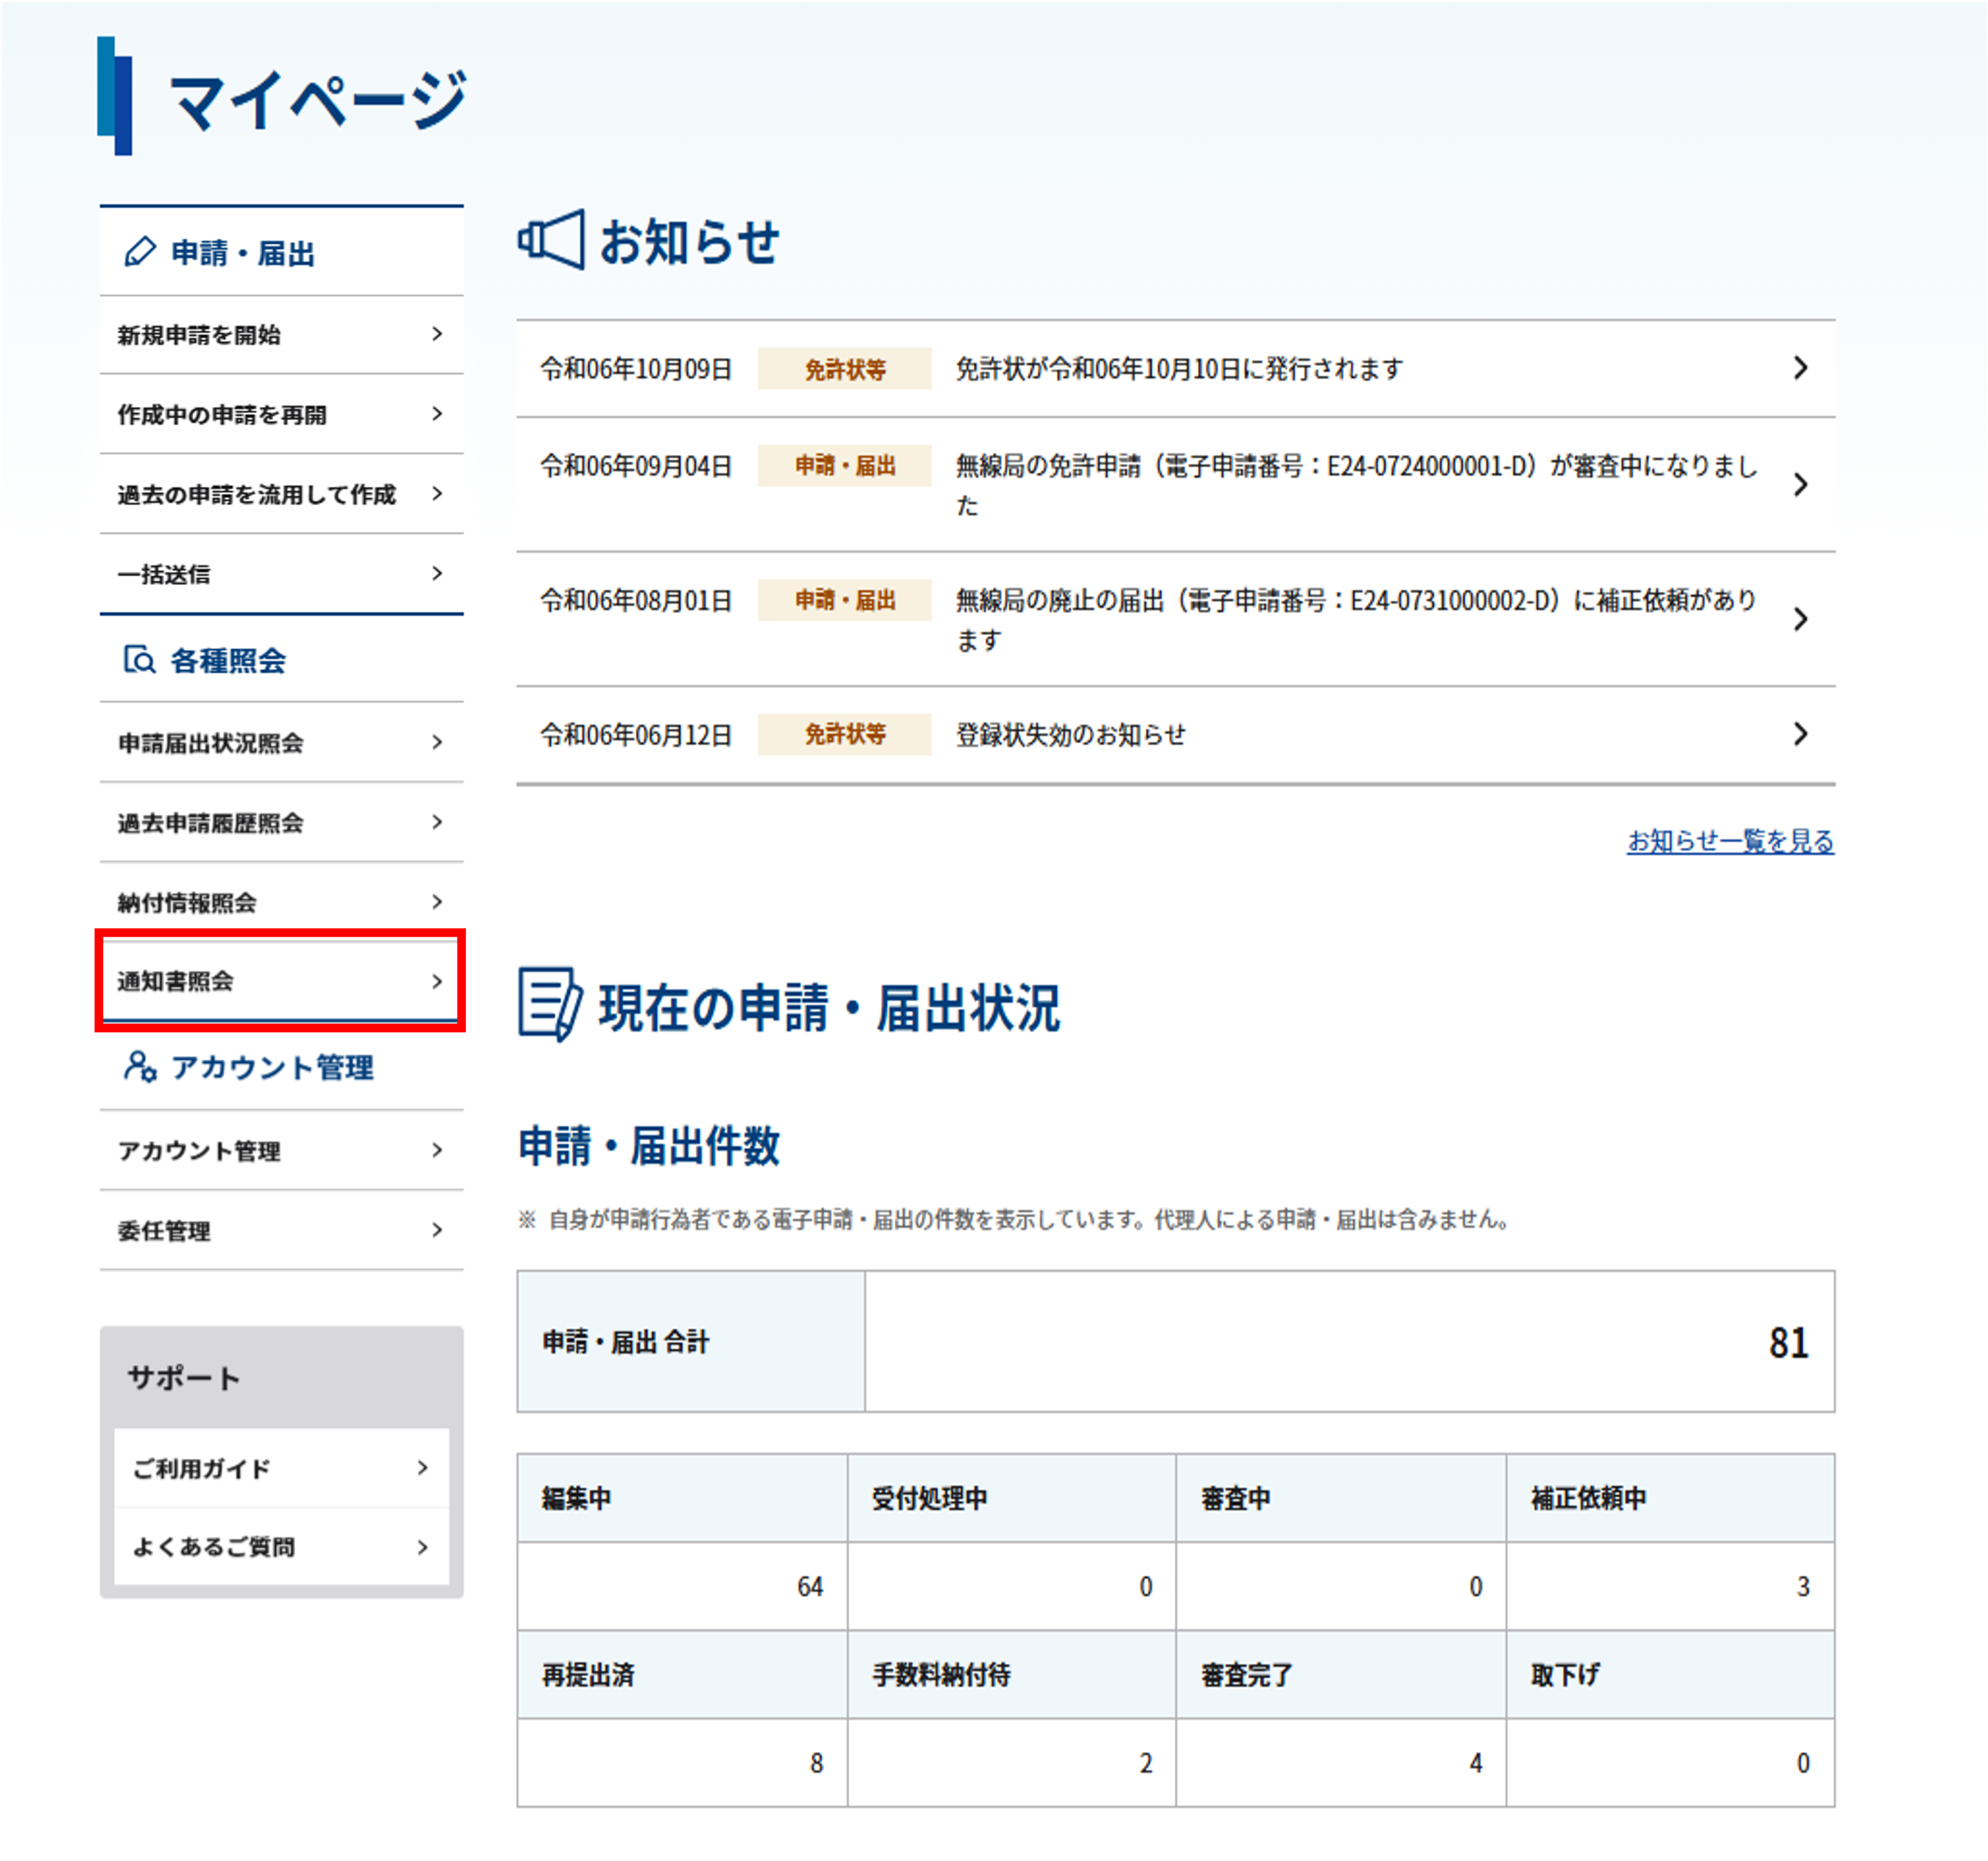
Task: Click 申請・届出件数 heading
Action: tap(649, 1146)
